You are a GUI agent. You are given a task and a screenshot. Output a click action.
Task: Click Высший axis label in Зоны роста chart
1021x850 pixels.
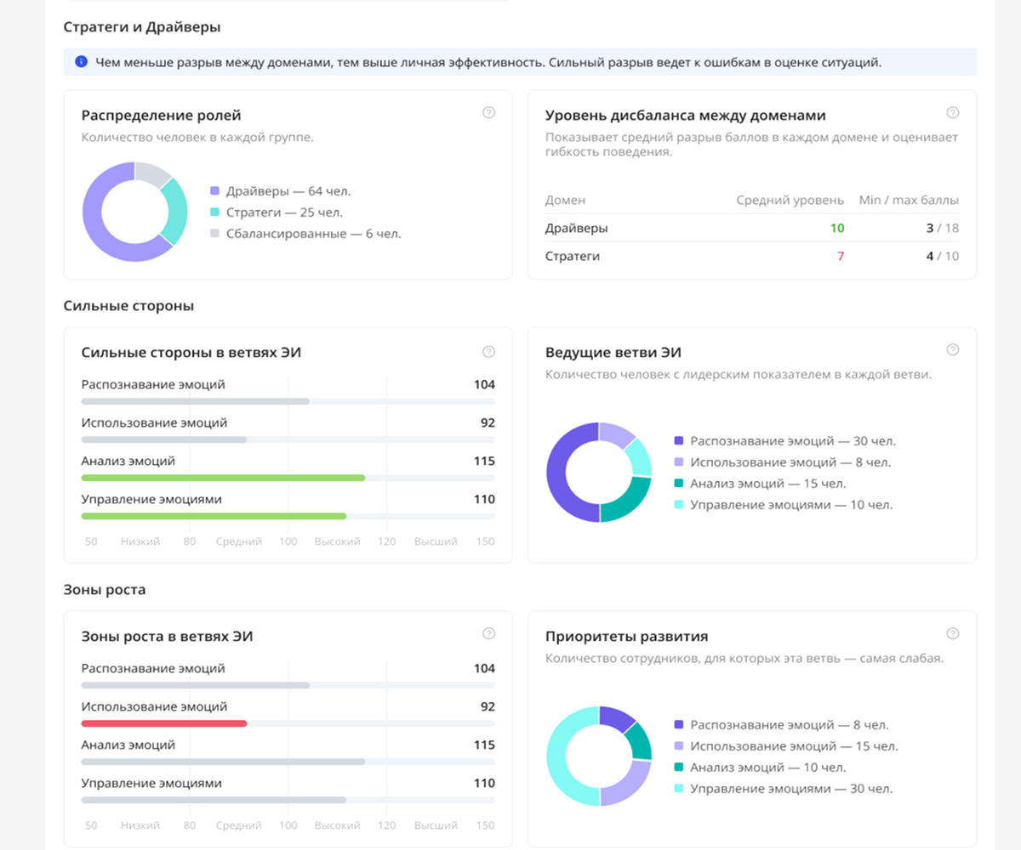(x=436, y=825)
